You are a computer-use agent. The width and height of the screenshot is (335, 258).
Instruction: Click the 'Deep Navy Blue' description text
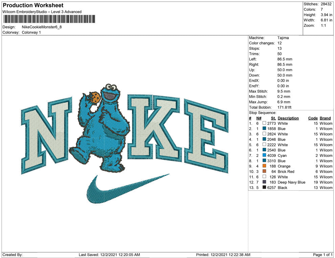pyautogui.click(x=291, y=182)
